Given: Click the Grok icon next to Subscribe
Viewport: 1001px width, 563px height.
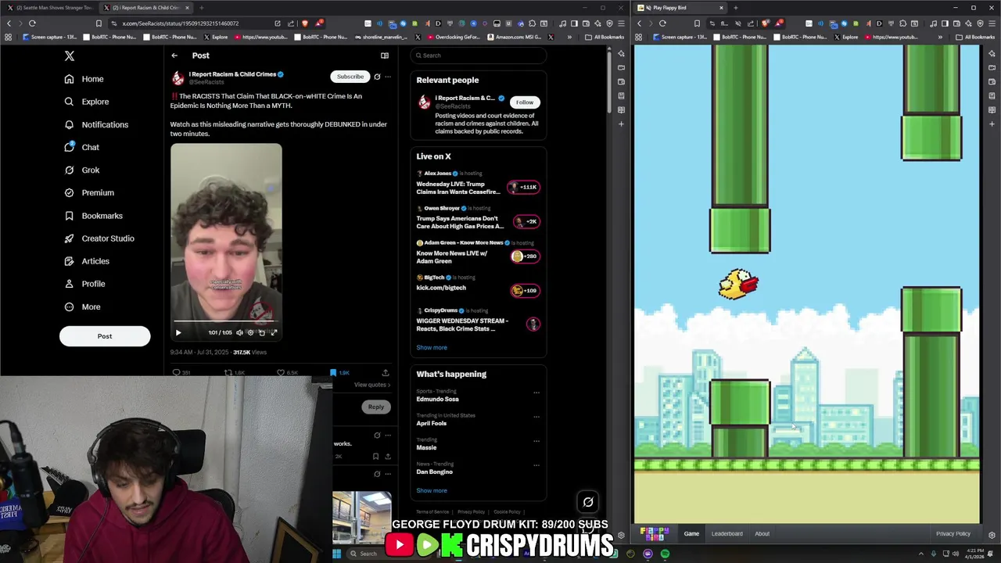Looking at the screenshot, I should 377,77.
